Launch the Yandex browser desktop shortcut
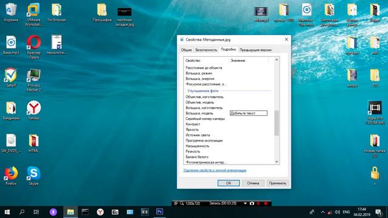 [x=34, y=110]
